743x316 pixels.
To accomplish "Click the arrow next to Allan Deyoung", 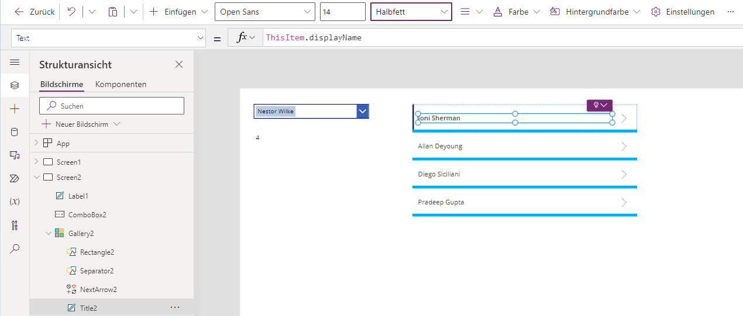I will [x=624, y=146].
